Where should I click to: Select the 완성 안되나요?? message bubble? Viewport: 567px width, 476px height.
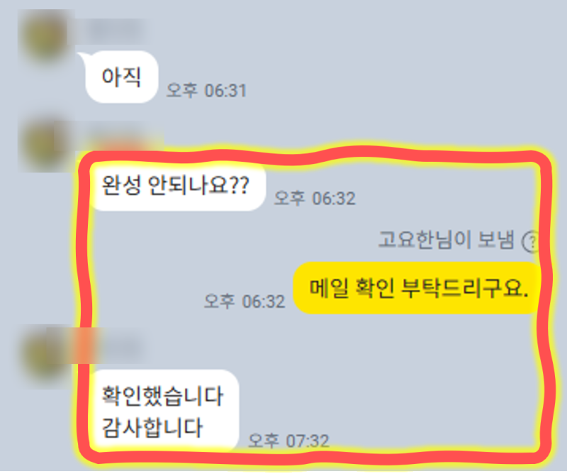tap(176, 185)
